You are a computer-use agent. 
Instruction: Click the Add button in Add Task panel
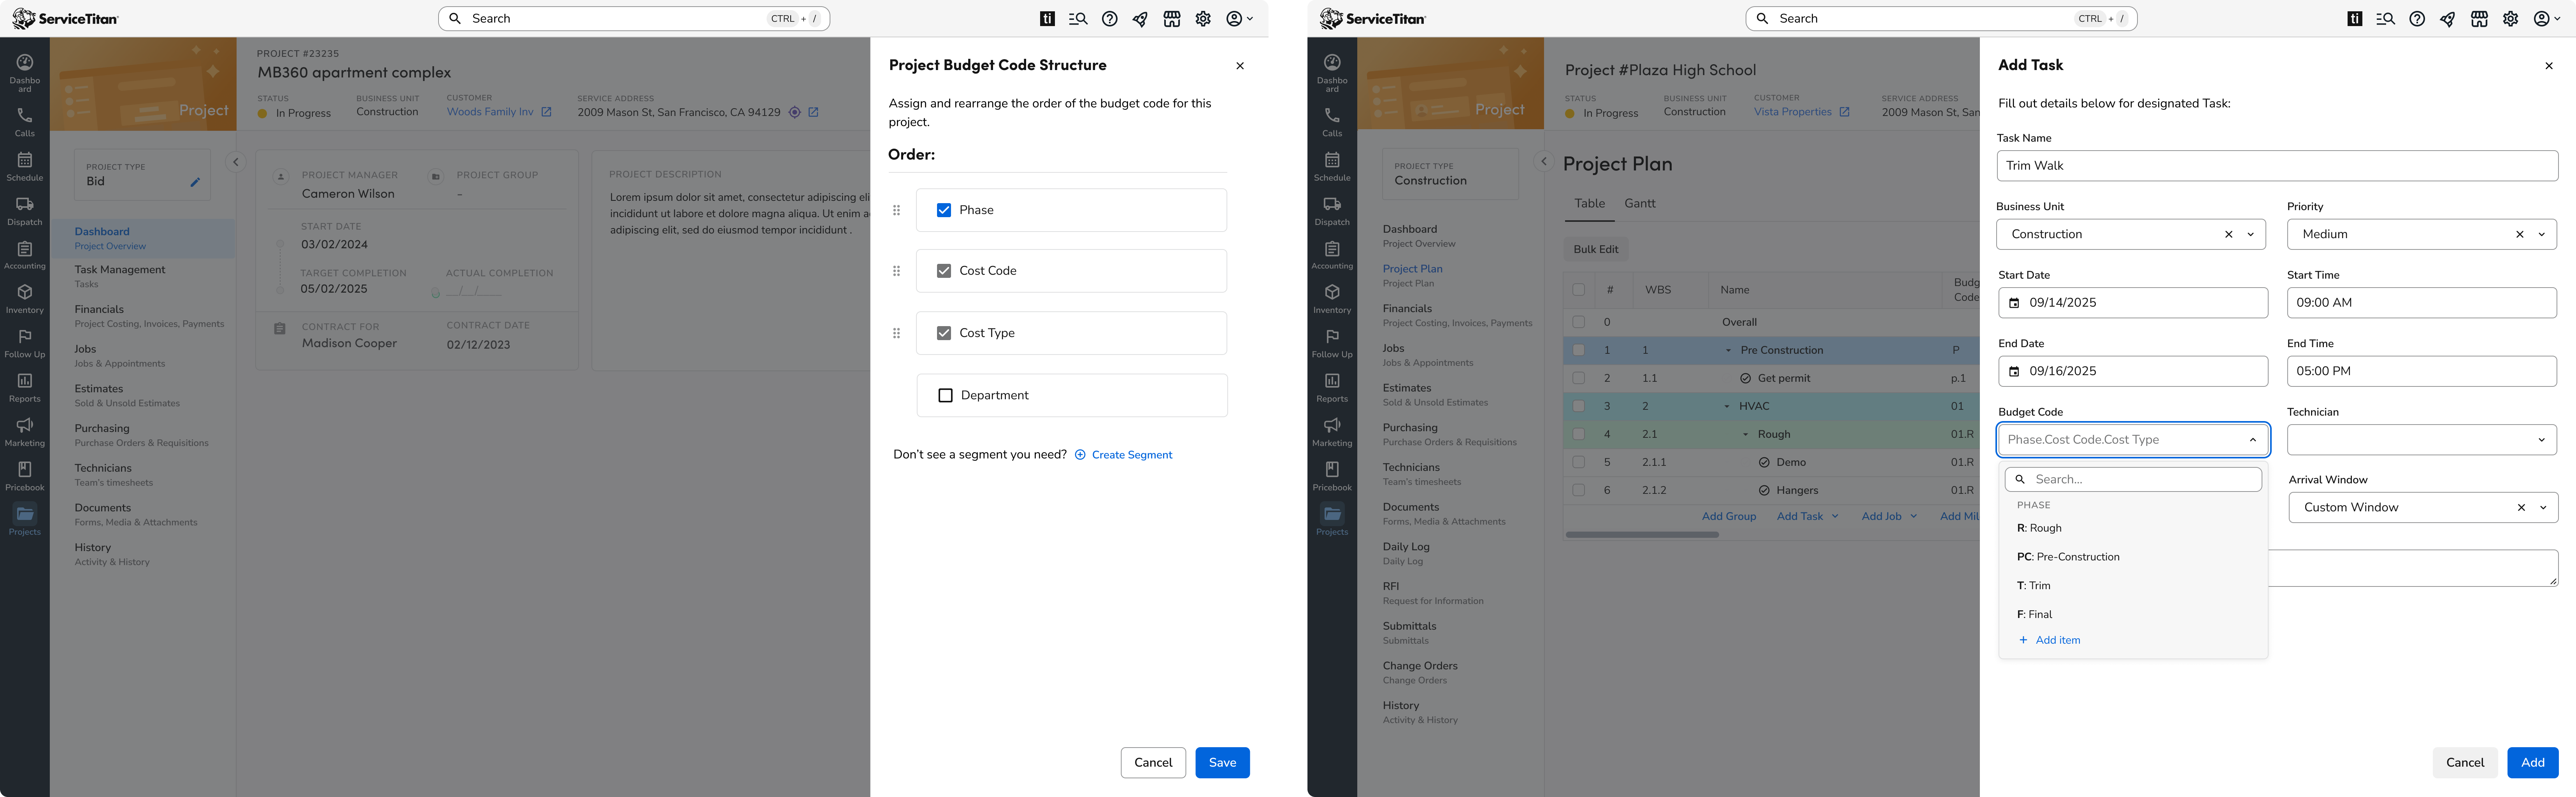[2532, 763]
